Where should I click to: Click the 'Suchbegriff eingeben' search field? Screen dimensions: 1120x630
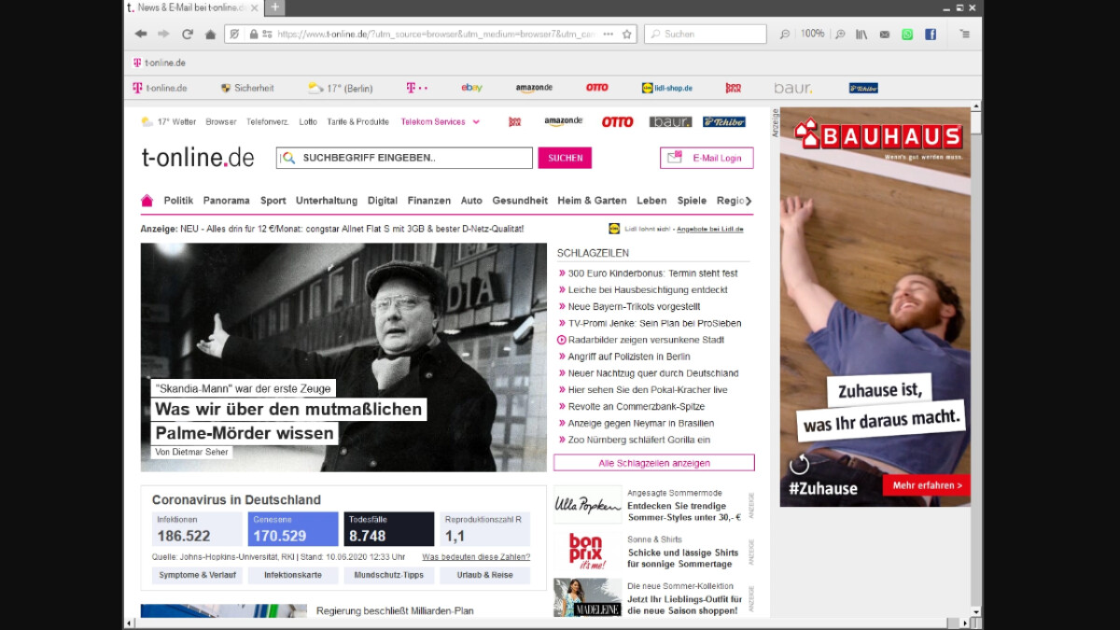(x=404, y=158)
